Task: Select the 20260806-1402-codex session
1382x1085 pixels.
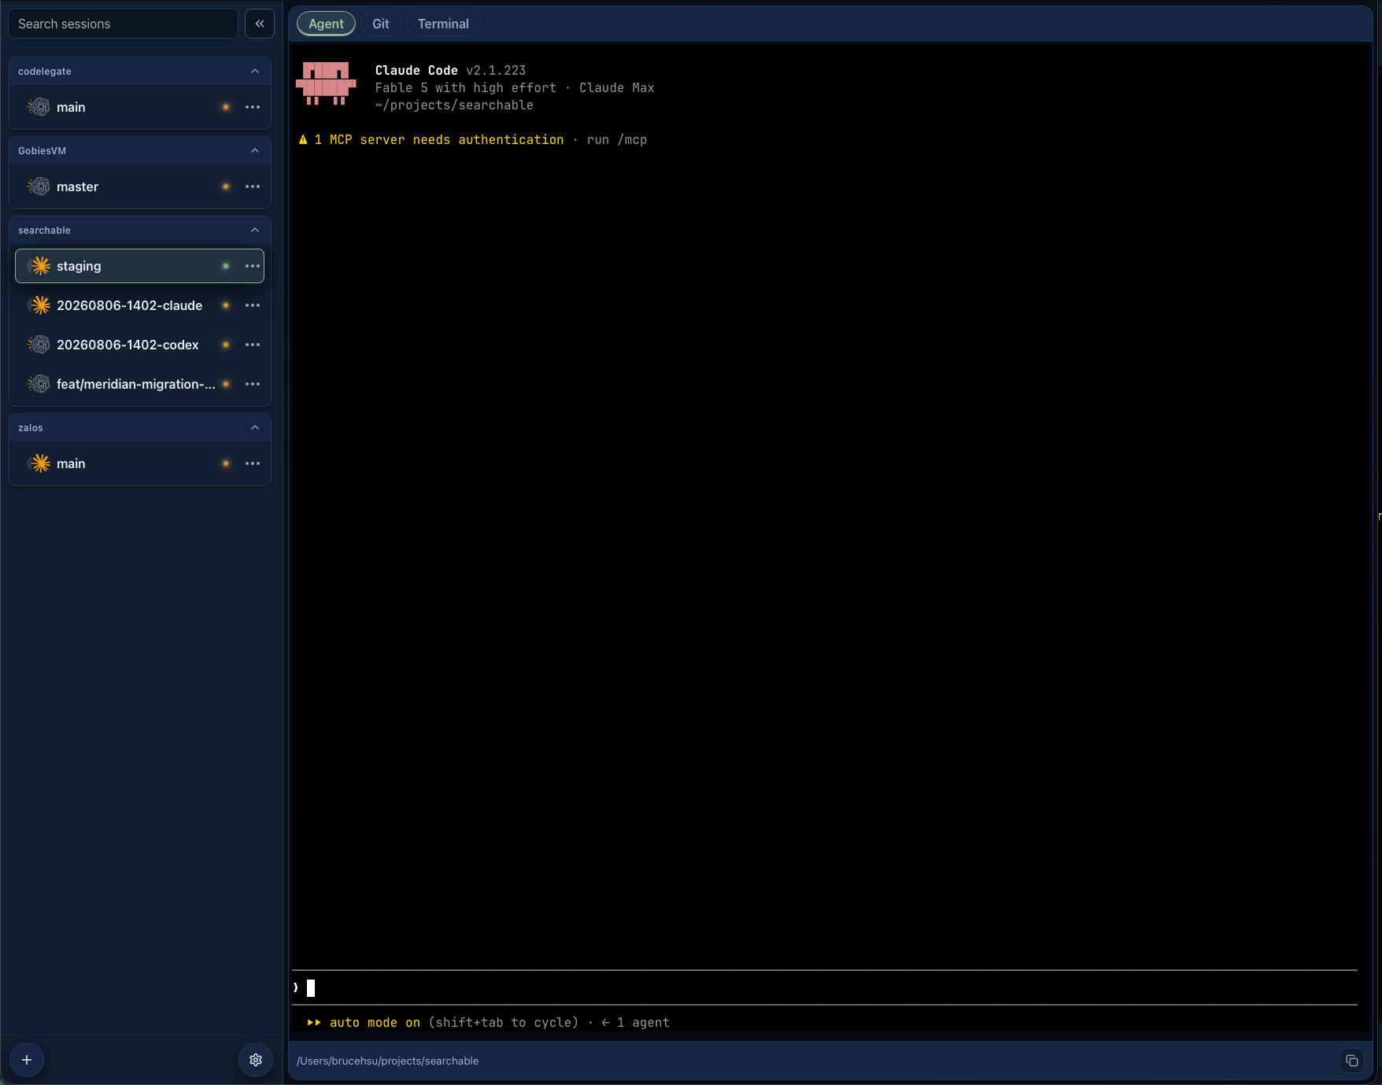Action: pyautogui.click(x=139, y=345)
